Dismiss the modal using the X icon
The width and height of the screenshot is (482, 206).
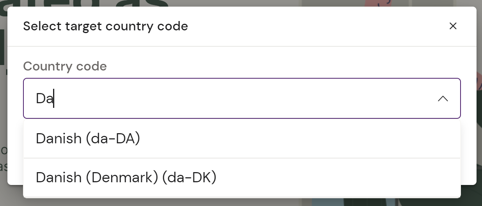coord(453,26)
